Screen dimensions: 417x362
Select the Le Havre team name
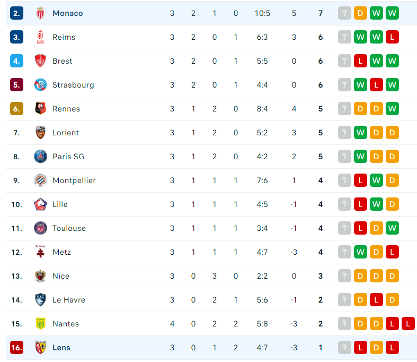(x=69, y=300)
